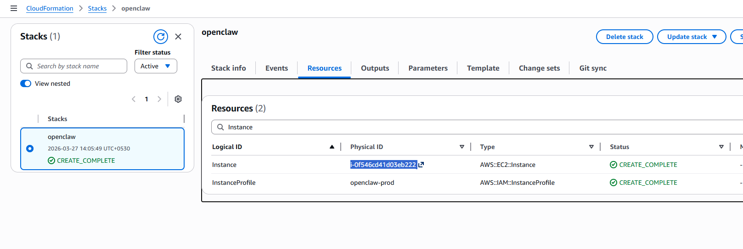
Task: Sort by Type column arrow
Action: point(591,147)
